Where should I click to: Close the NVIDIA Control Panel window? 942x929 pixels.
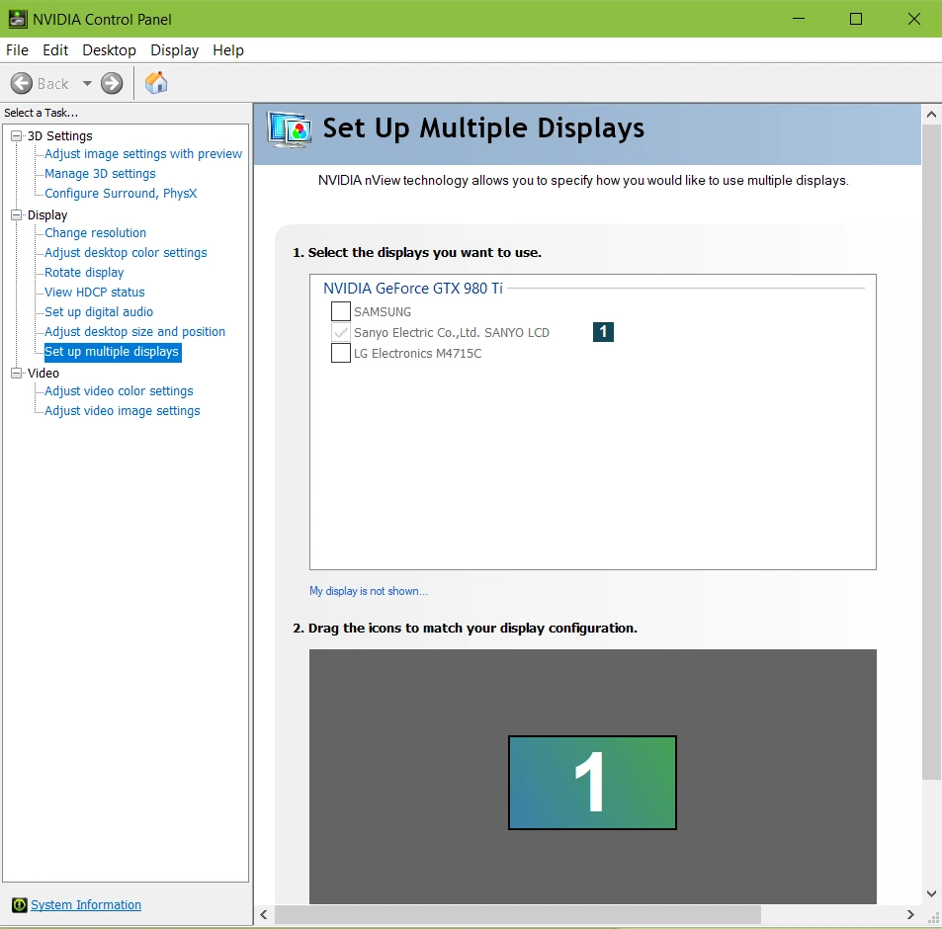pos(913,19)
